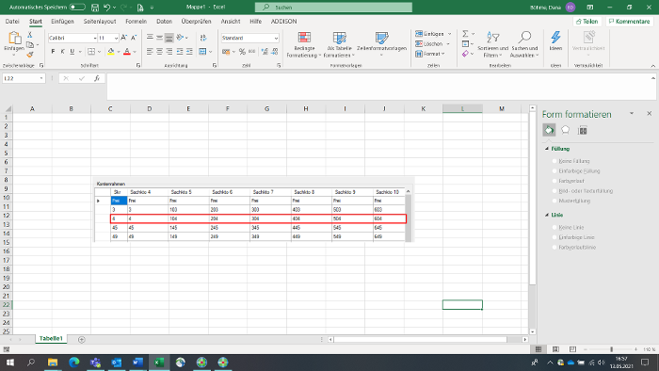Collapse the Linie section
Viewport: 659px width, 371px height.
click(547, 215)
